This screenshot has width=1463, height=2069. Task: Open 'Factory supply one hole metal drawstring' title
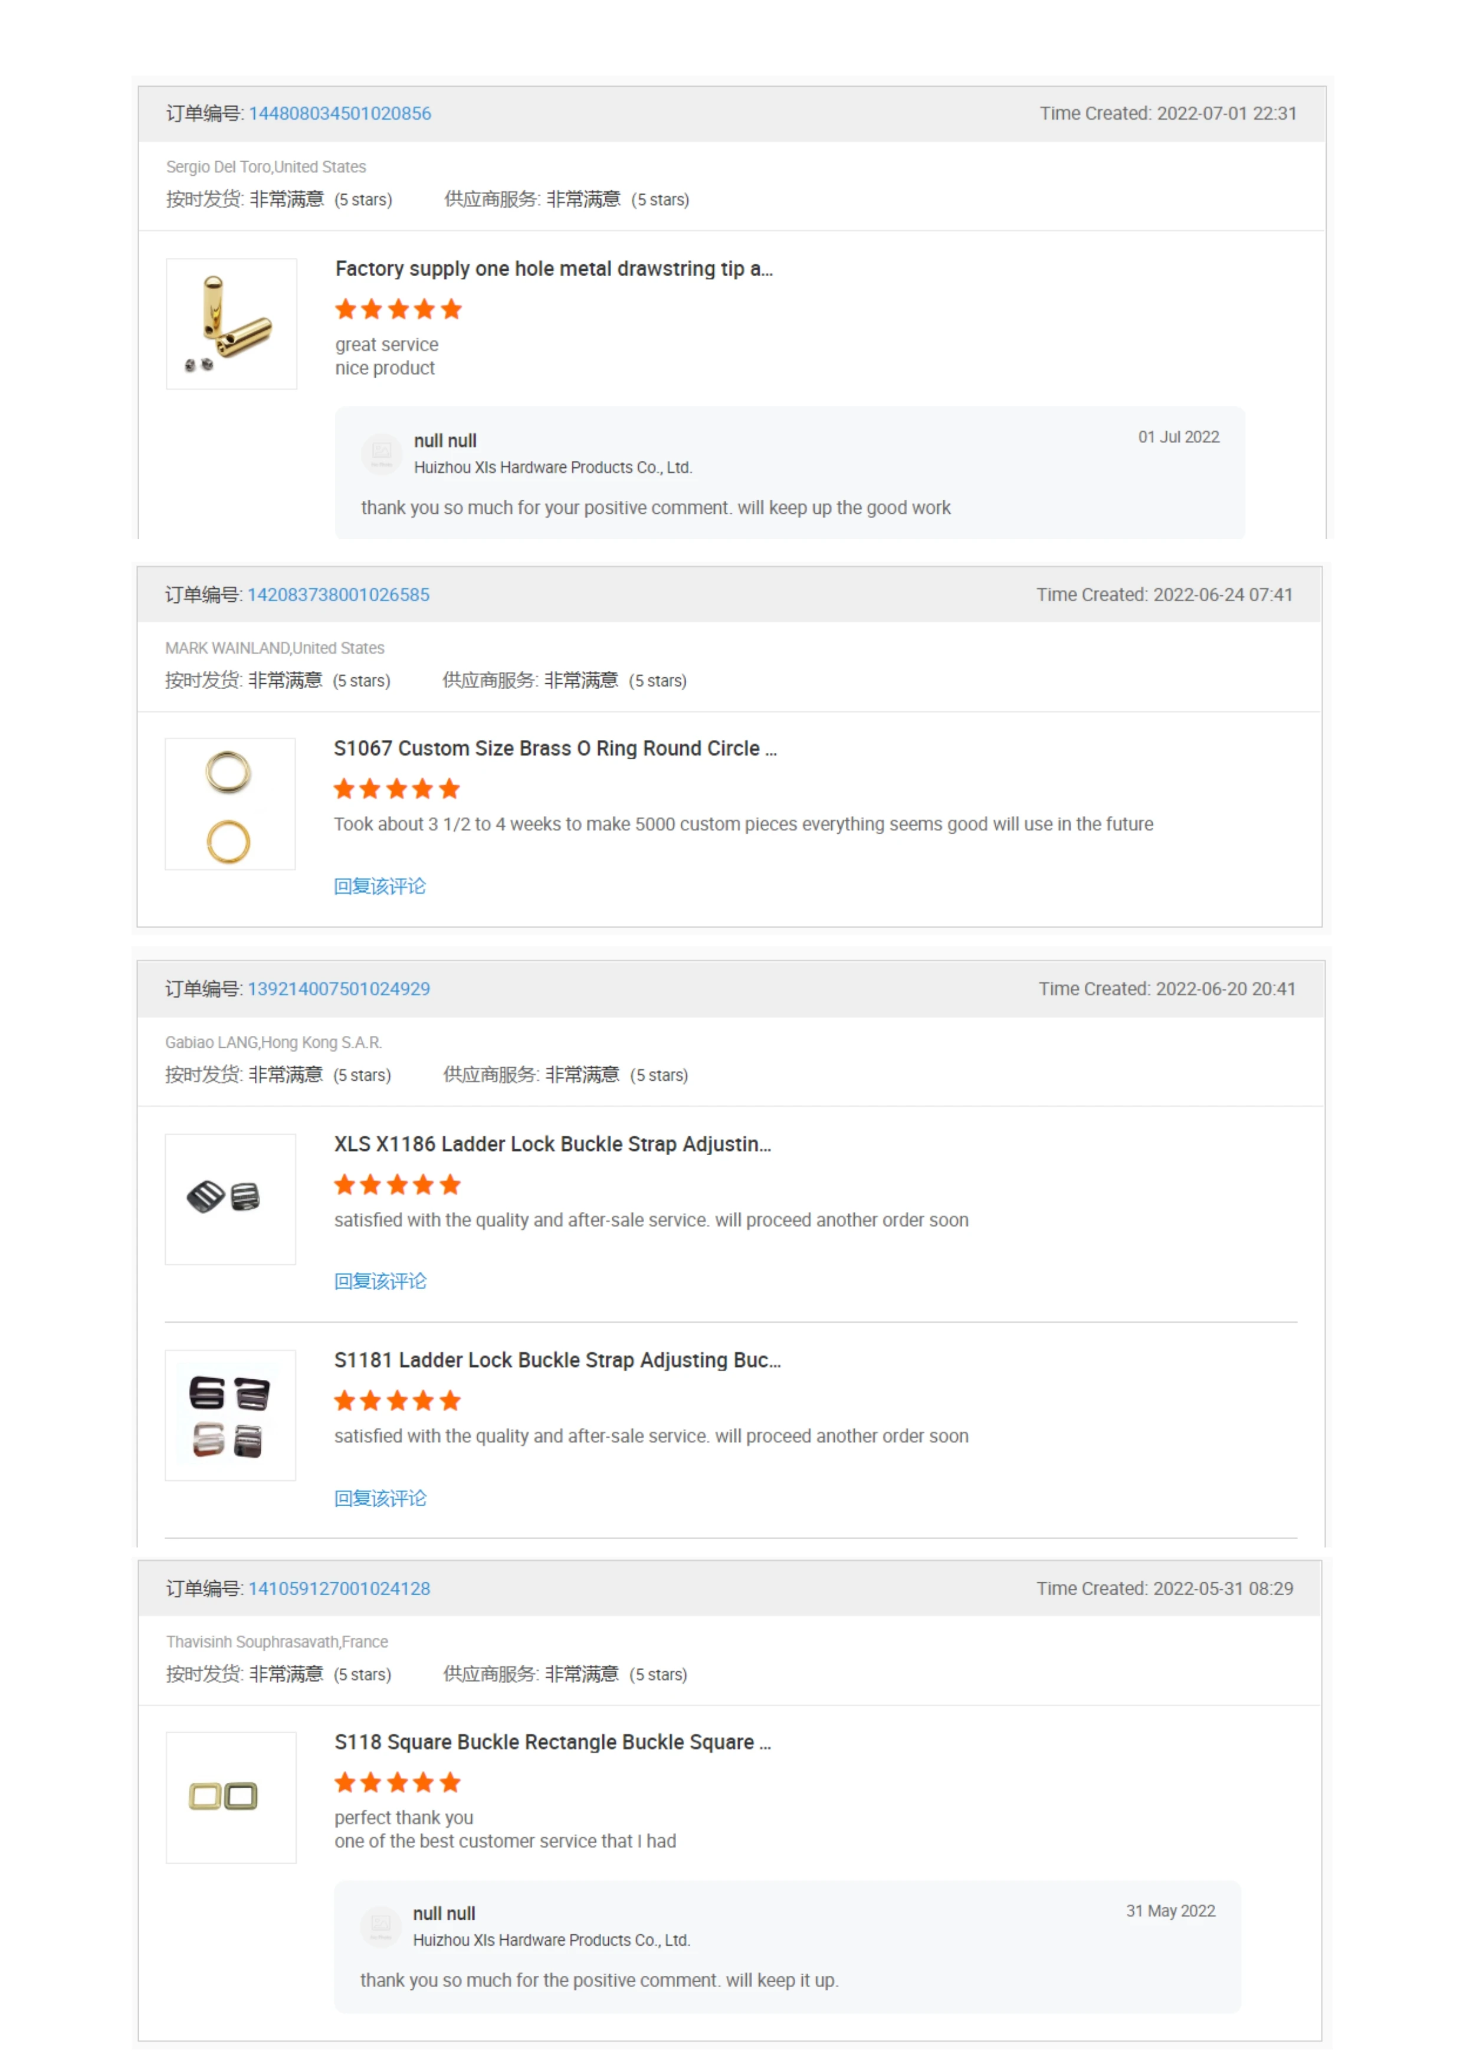[x=554, y=268]
